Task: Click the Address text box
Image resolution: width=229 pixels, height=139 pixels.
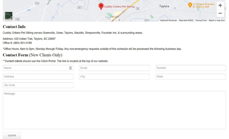Action: (38, 77)
